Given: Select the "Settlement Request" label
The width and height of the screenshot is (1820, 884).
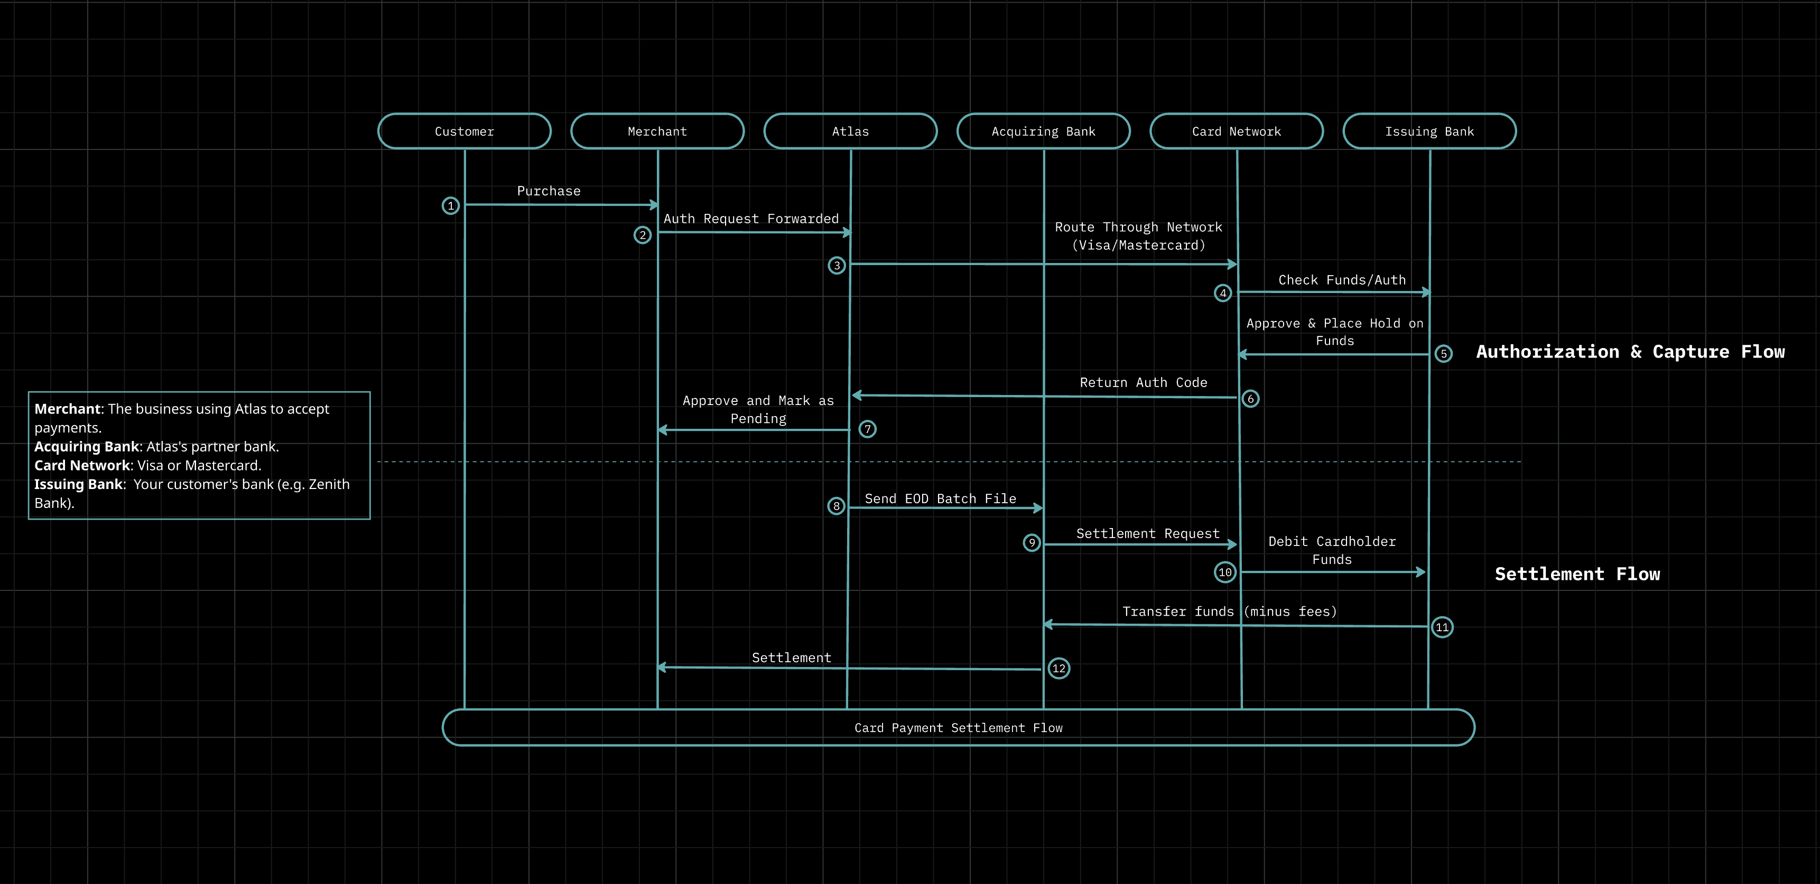Looking at the screenshot, I should 1147,533.
